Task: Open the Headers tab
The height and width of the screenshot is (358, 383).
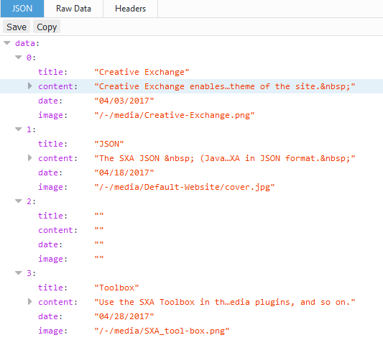Action: [x=131, y=9]
